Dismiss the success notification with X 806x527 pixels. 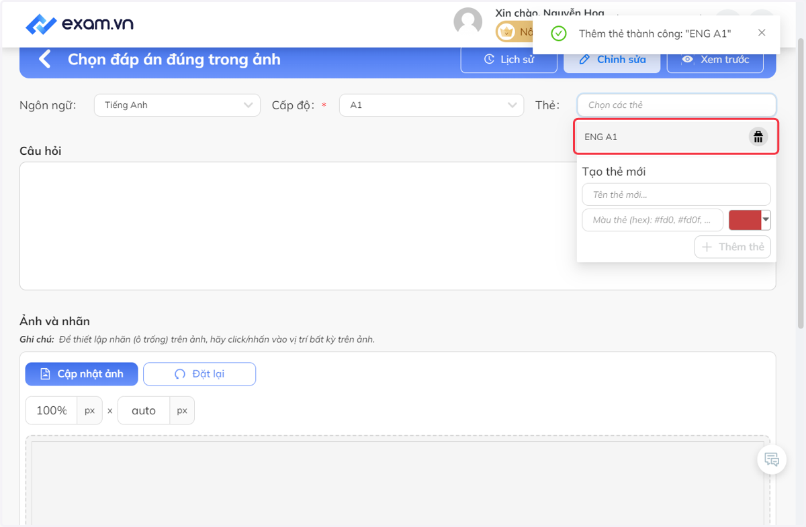click(762, 33)
